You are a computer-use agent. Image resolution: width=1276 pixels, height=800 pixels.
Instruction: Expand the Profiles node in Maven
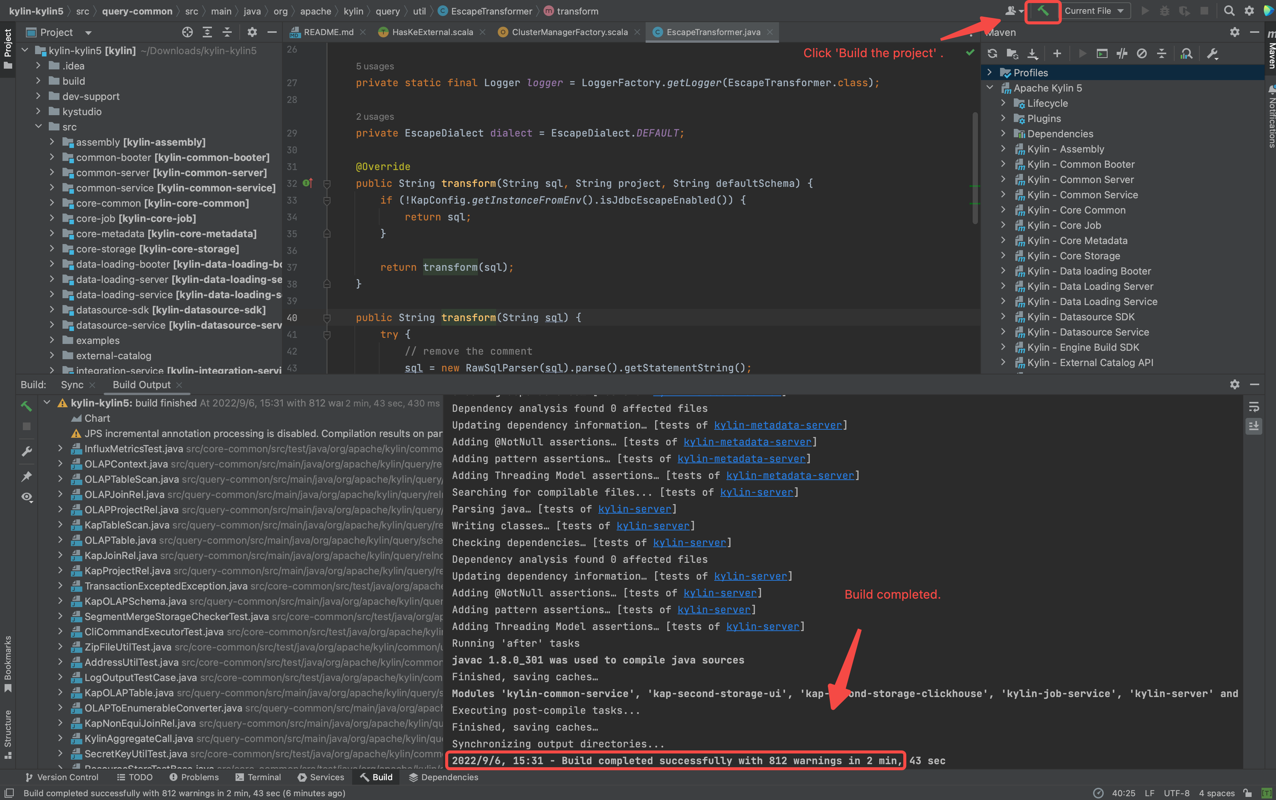point(989,72)
